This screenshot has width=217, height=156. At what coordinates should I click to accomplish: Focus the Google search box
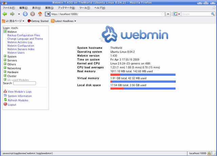(x=196, y=14)
